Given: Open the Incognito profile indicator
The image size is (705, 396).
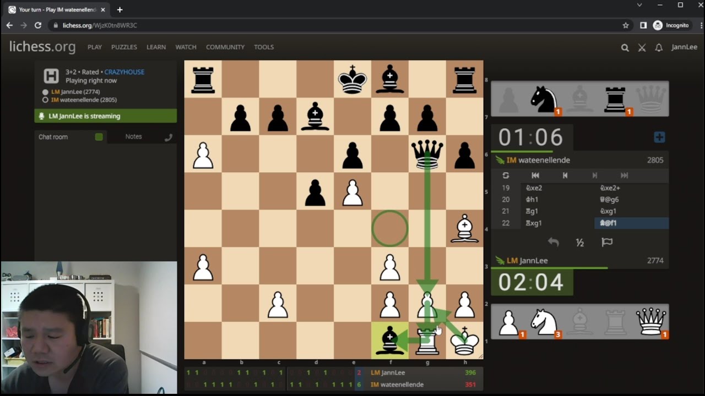Looking at the screenshot, I should pos(671,25).
